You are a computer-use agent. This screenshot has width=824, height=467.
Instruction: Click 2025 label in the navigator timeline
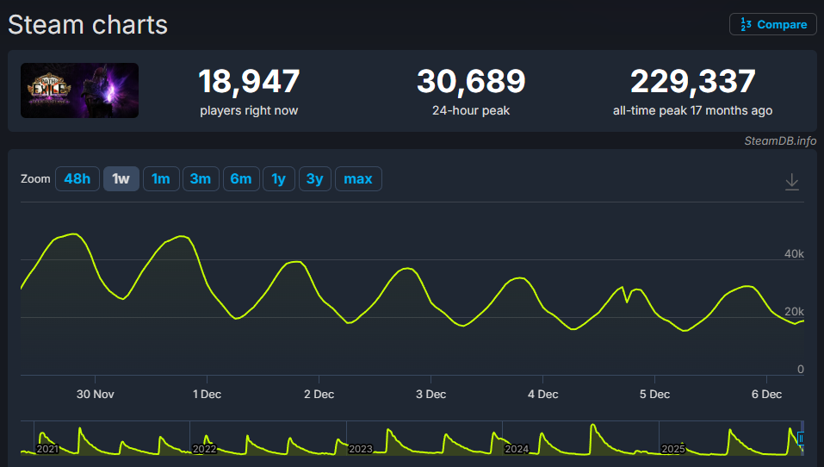tap(673, 449)
